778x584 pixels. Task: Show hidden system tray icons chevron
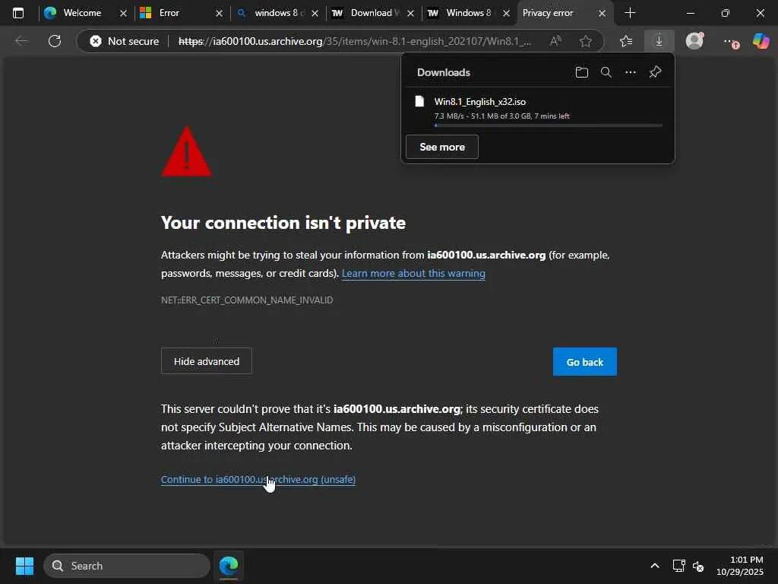pyautogui.click(x=654, y=566)
